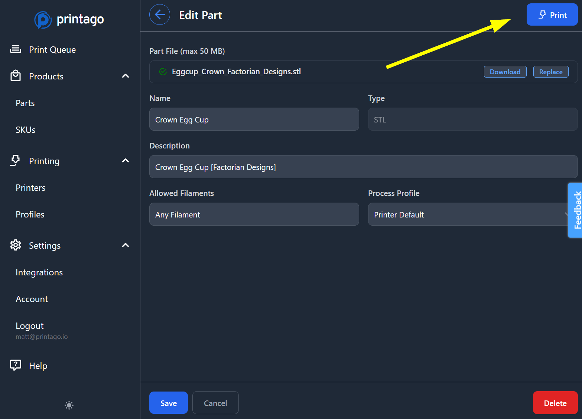The height and width of the screenshot is (419, 582).
Task: Click the Allowed Filaments label
Action: pos(182,193)
